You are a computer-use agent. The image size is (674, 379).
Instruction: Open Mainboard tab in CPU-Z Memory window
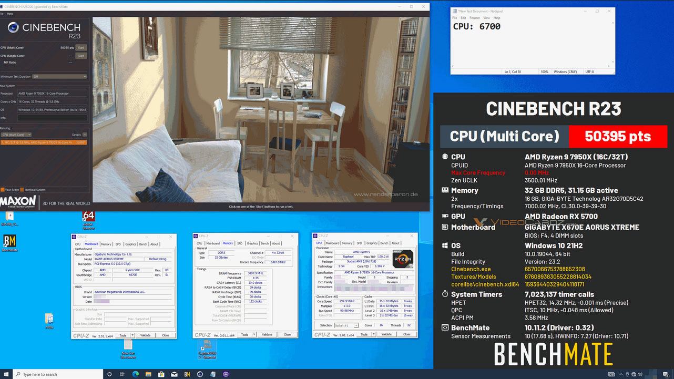[x=212, y=243]
